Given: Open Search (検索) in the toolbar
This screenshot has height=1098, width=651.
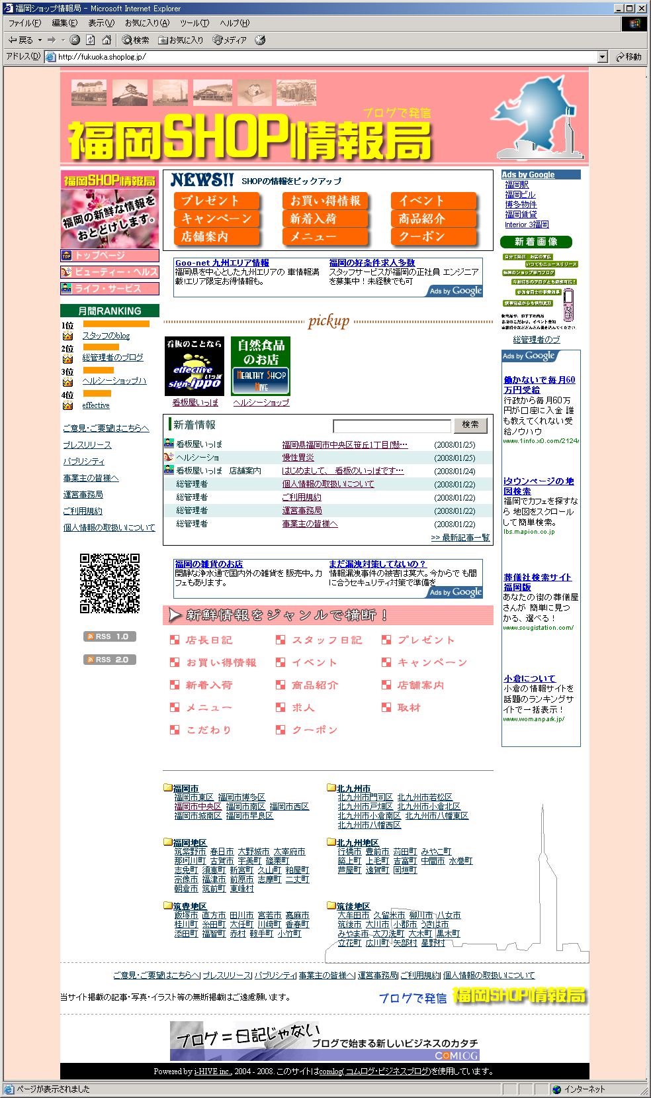Looking at the screenshot, I should [136, 40].
